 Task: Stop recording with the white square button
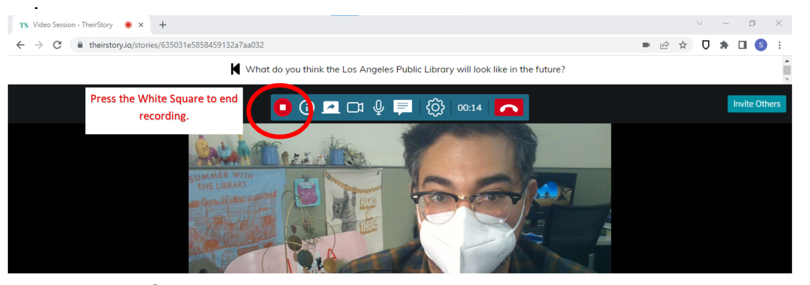coord(283,108)
